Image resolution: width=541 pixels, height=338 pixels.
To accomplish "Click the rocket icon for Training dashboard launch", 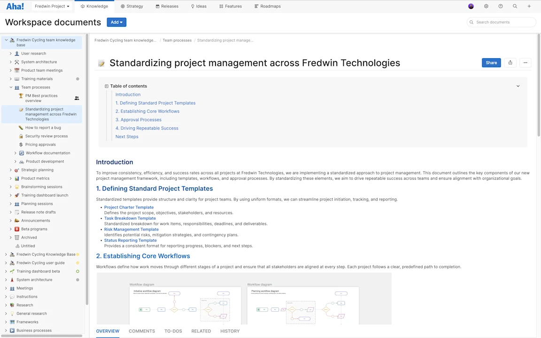I will coord(16,195).
